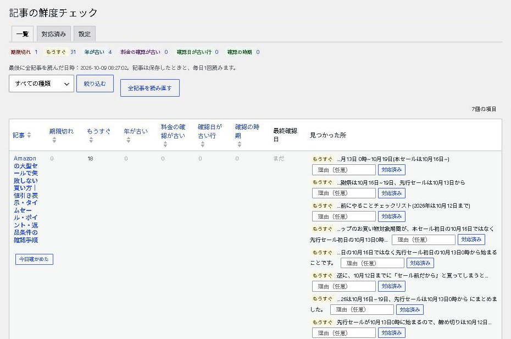The width and height of the screenshot is (511, 339).
Task: Sort by the 記事 column
Action: (22, 135)
